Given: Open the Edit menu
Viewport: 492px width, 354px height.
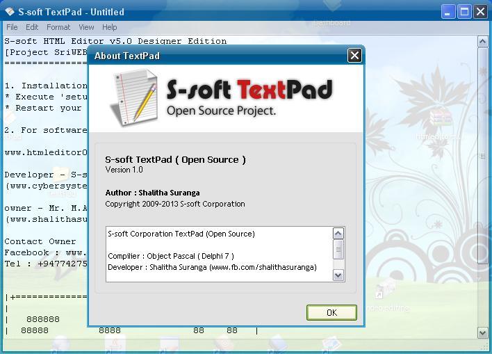Looking at the screenshot, I should (x=32, y=27).
